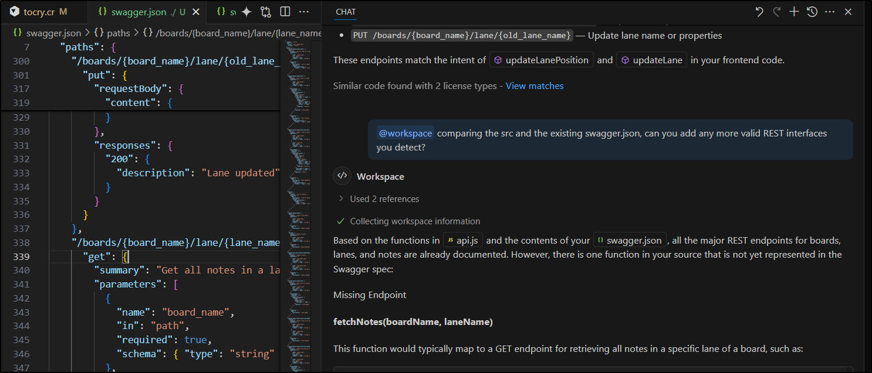Open chat panel ellipsis menu
The width and height of the screenshot is (872, 373).
pos(830,12)
